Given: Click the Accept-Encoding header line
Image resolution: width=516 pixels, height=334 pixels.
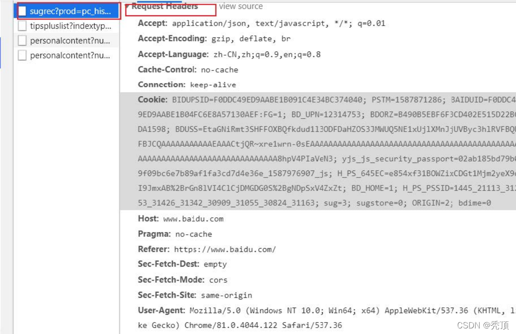Looking at the screenshot, I should click(214, 39).
